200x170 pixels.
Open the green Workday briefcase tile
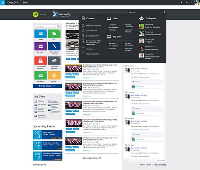click(x=41, y=75)
